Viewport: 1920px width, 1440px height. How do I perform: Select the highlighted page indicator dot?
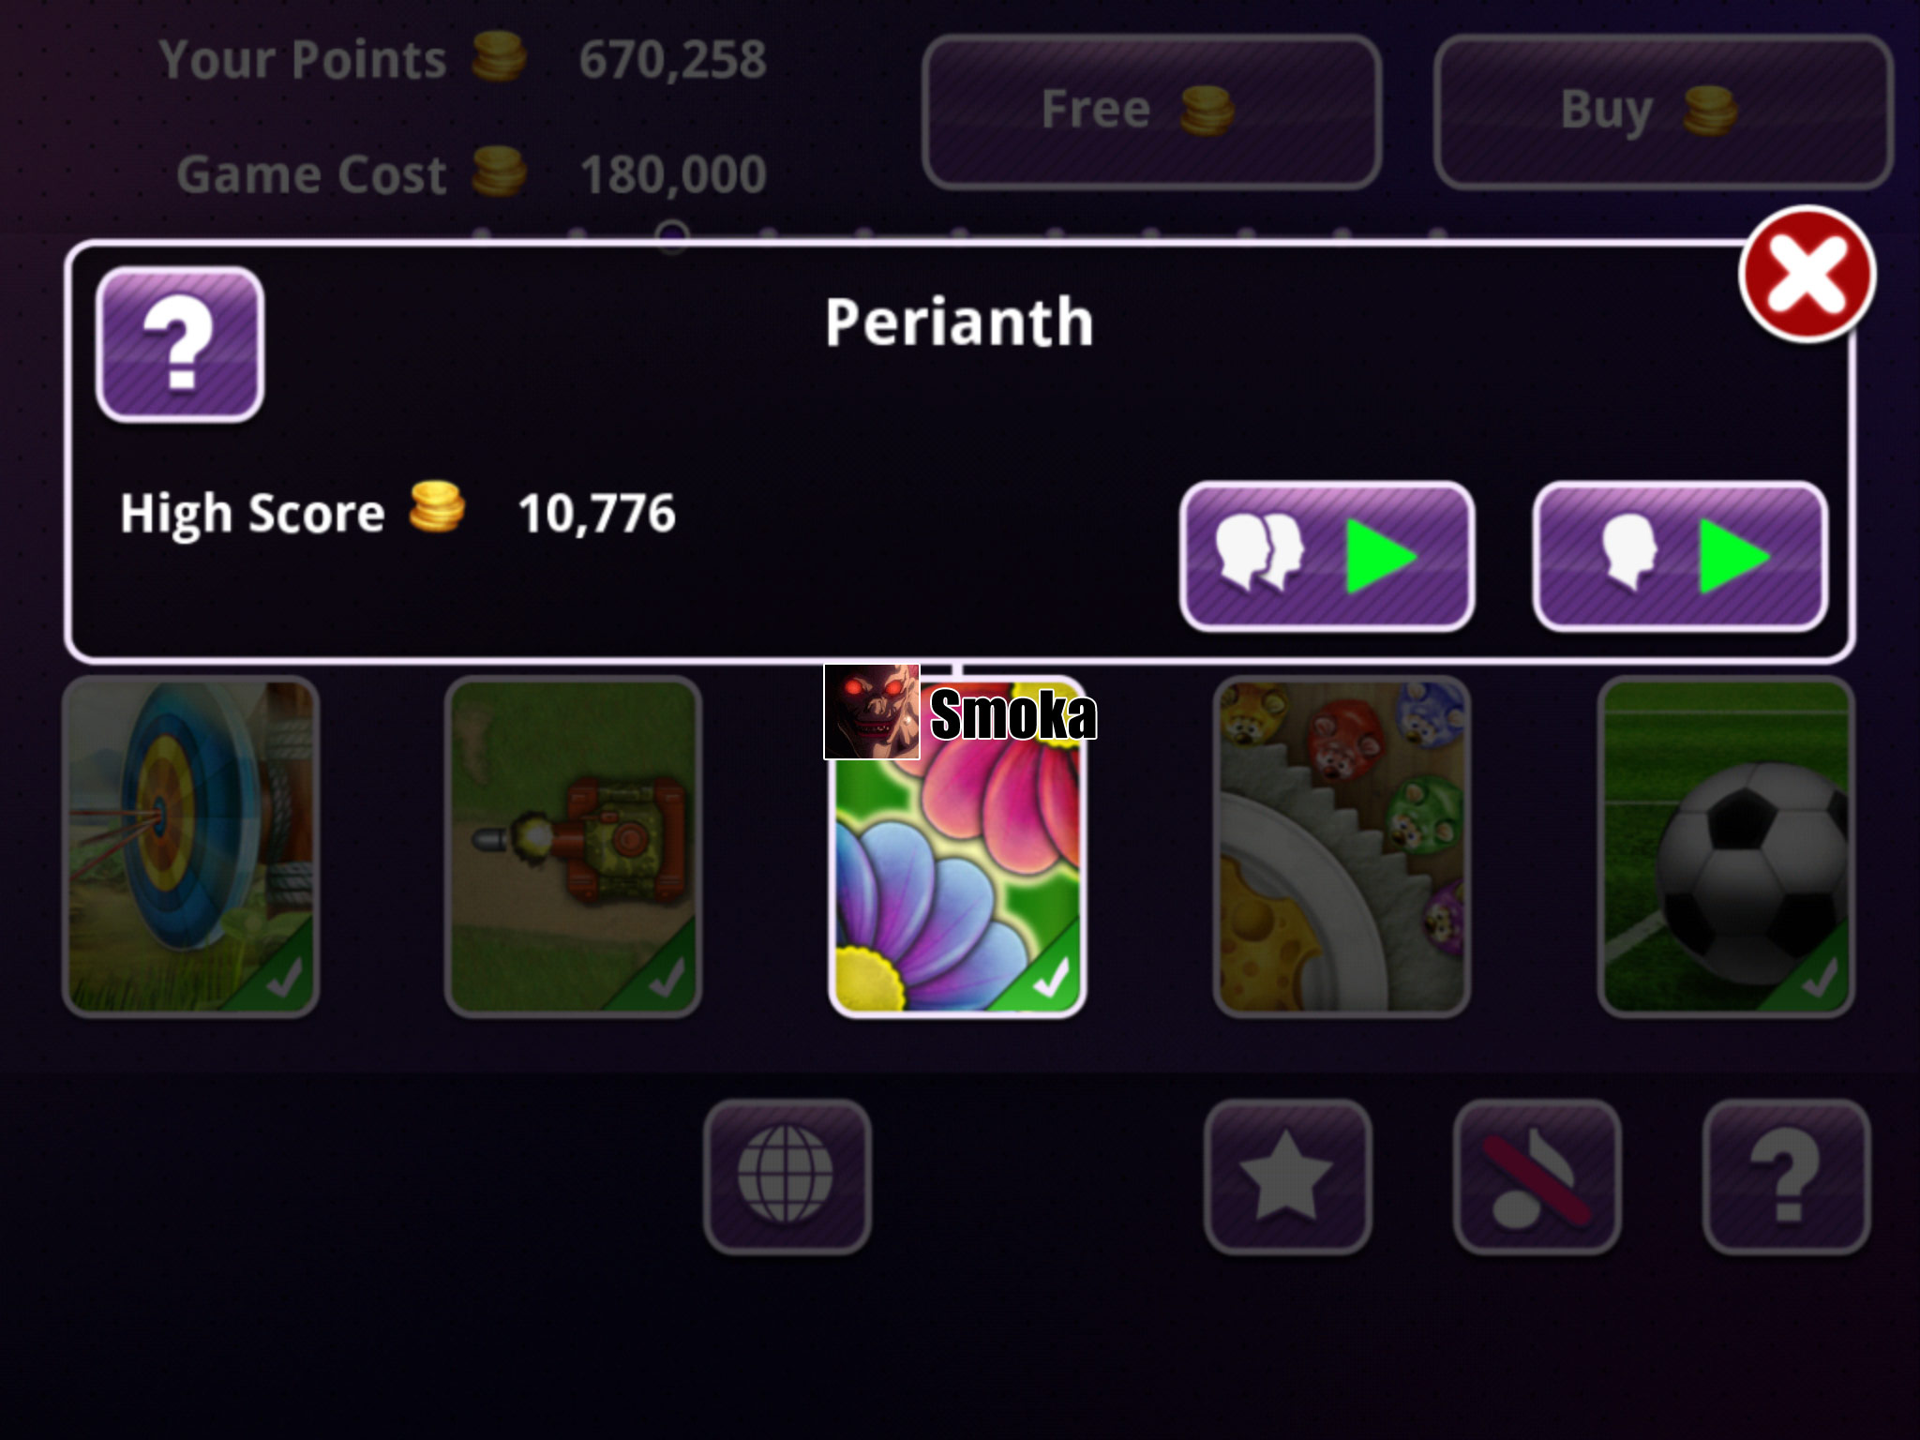click(672, 234)
